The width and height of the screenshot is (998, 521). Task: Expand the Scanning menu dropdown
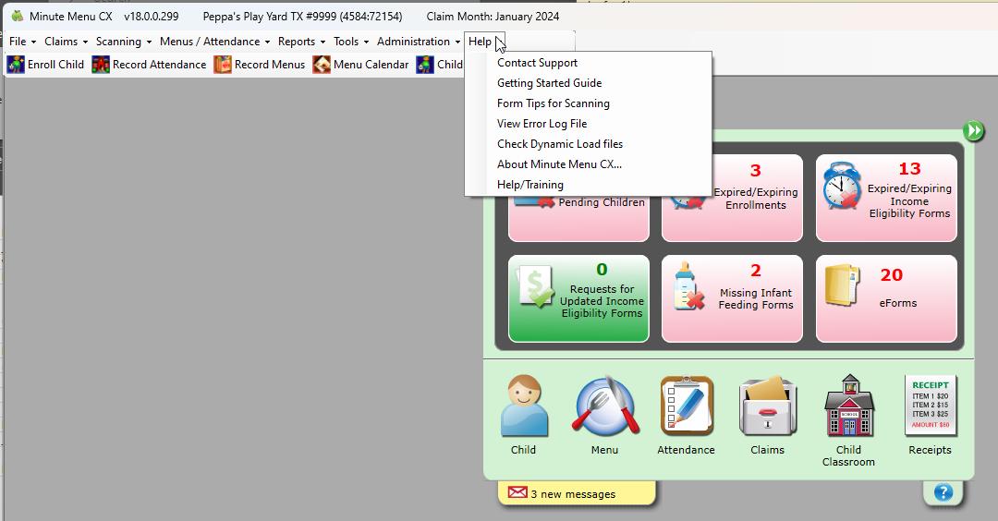pyautogui.click(x=124, y=42)
